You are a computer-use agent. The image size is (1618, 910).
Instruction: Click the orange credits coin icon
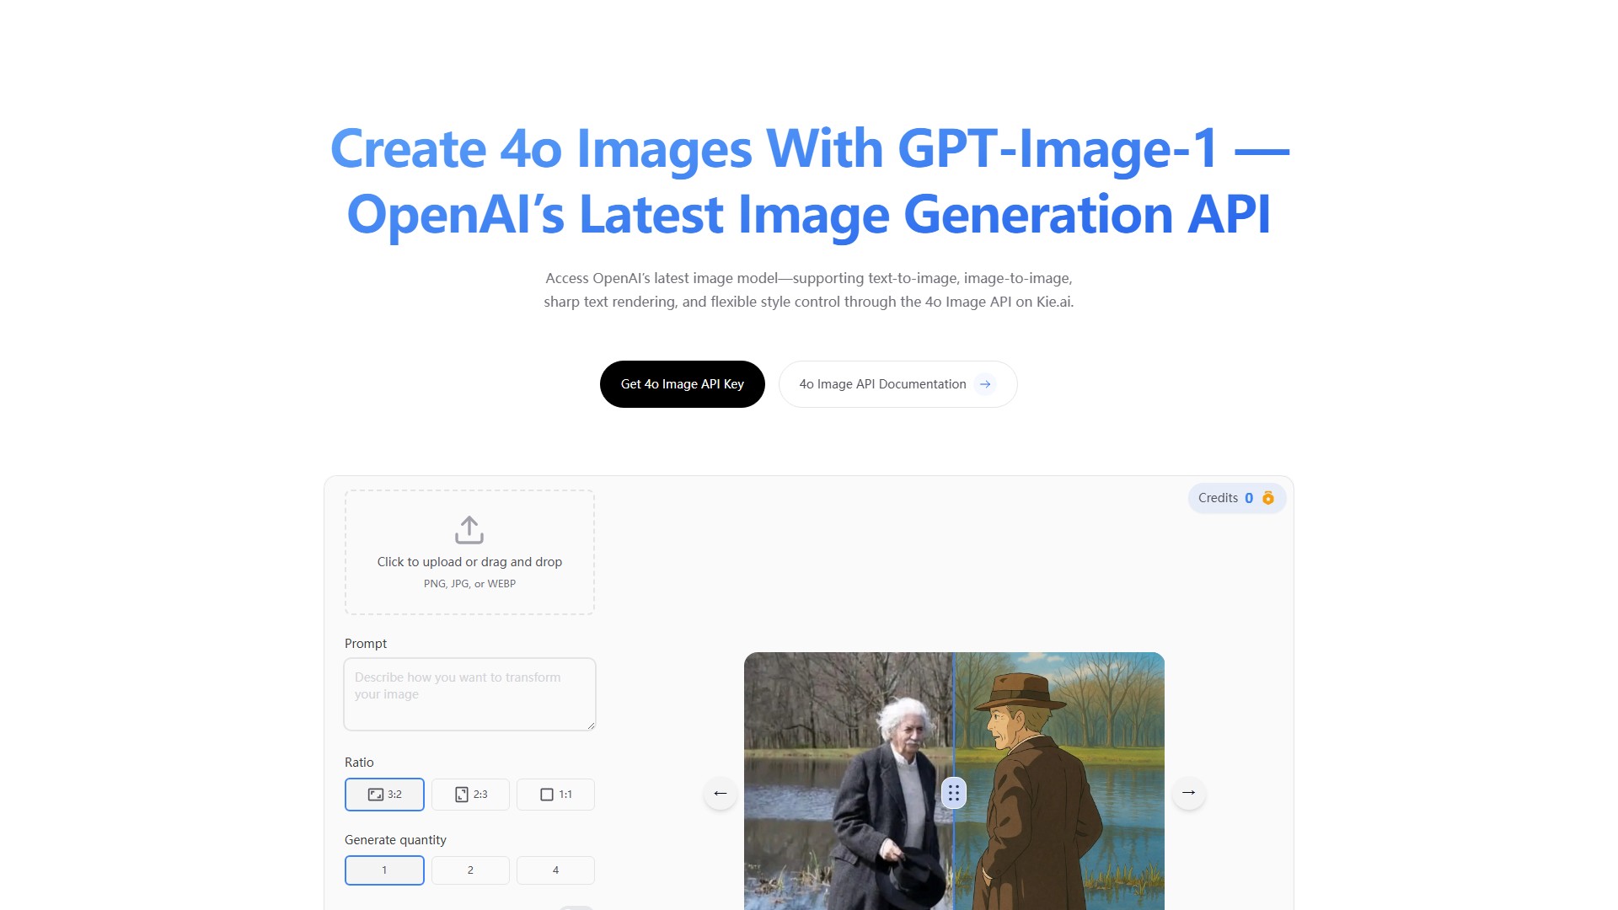(x=1268, y=498)
